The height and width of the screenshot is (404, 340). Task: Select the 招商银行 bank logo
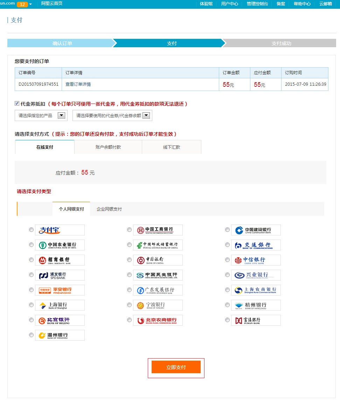click(x=60, y=260)
